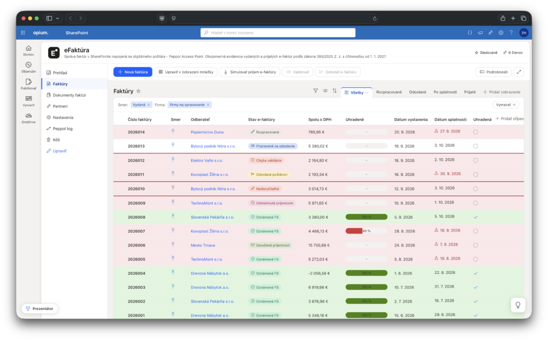Open Publikovať in left rail
548x340 pixels.
pyautogui.click(x=29, y=84)
